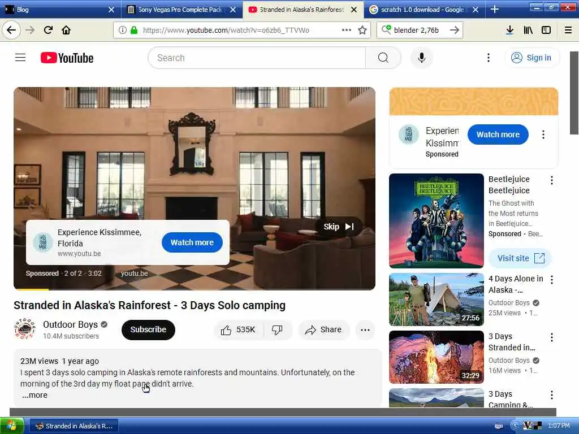Search with voice microphone icon
This screenshot has height=434, width=579.
point(421,58)
